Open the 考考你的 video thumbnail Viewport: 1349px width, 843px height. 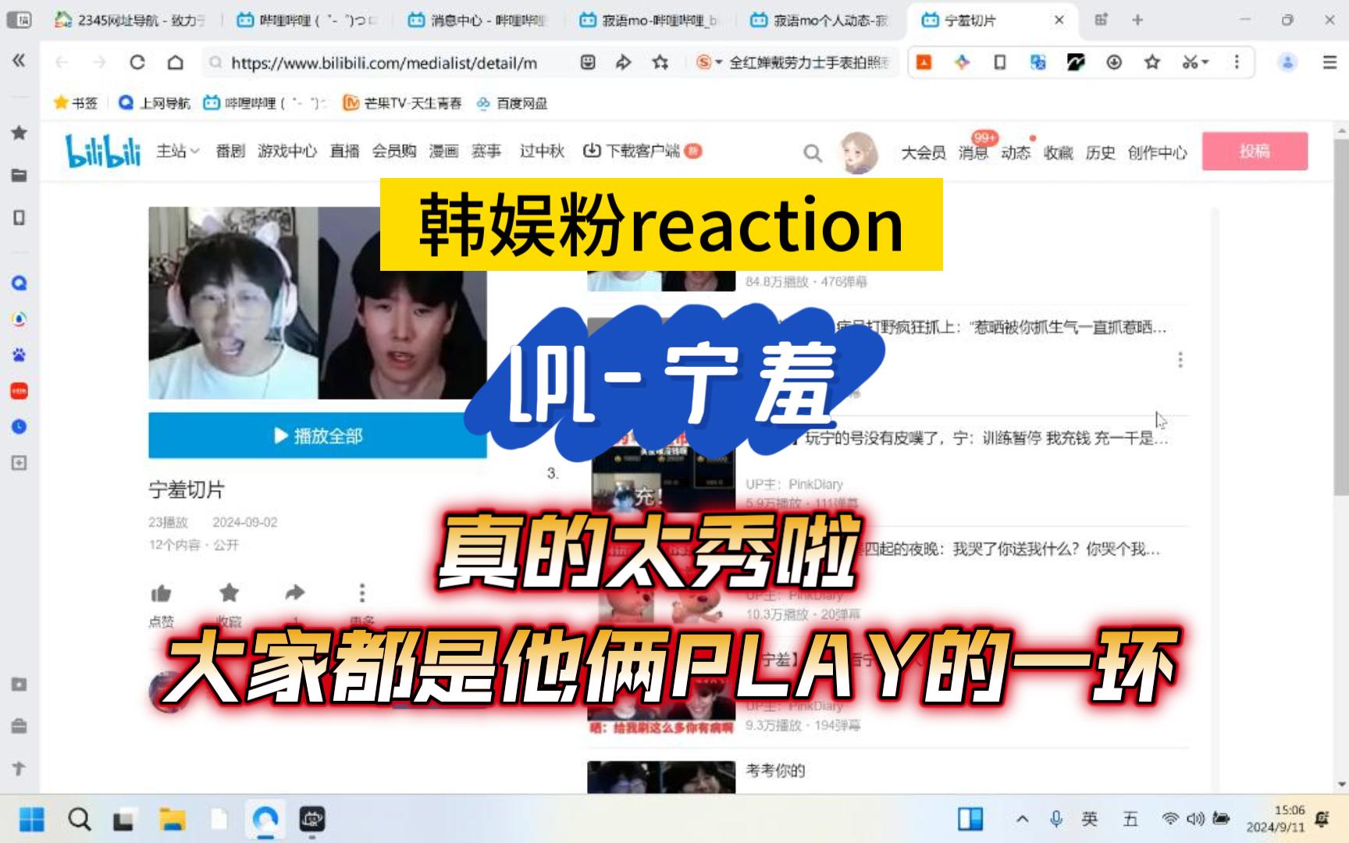tap(661, 777)
